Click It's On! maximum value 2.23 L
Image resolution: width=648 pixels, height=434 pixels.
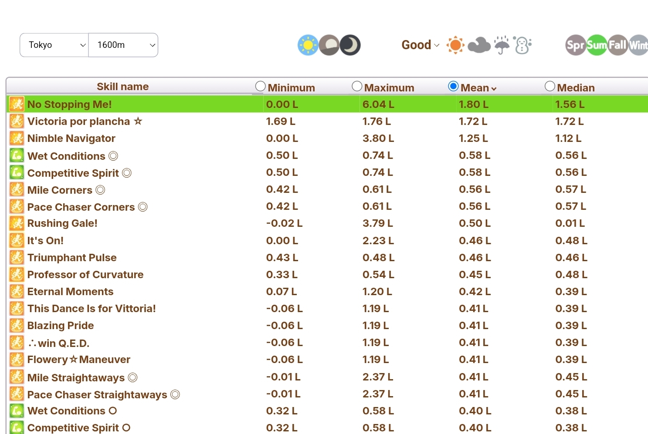(378, 240)
